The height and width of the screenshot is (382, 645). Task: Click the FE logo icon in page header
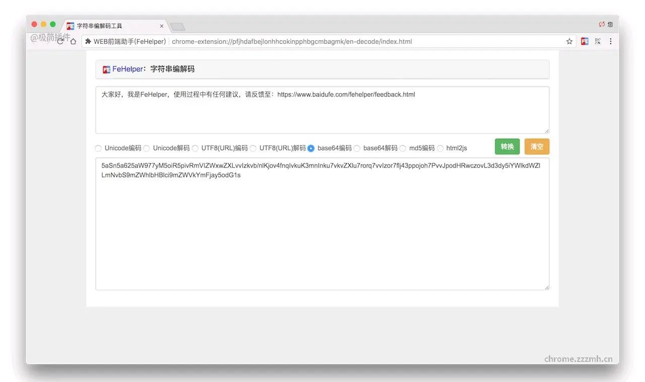point(106,70)
